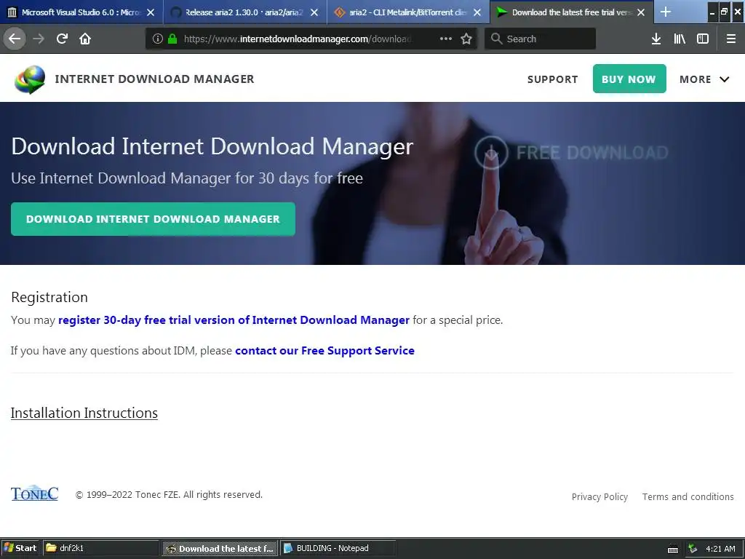Bookmark this page with the star
The image size is (745, 559).
466,39
